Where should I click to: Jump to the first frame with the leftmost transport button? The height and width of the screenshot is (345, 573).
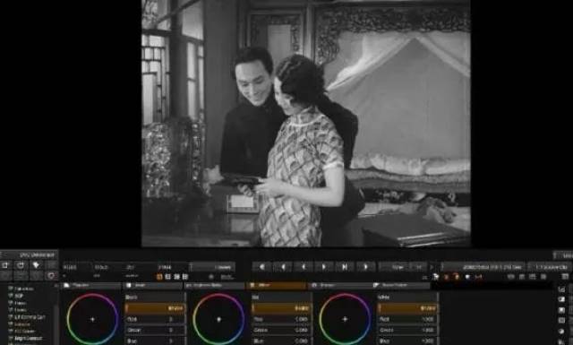(262, 267)
